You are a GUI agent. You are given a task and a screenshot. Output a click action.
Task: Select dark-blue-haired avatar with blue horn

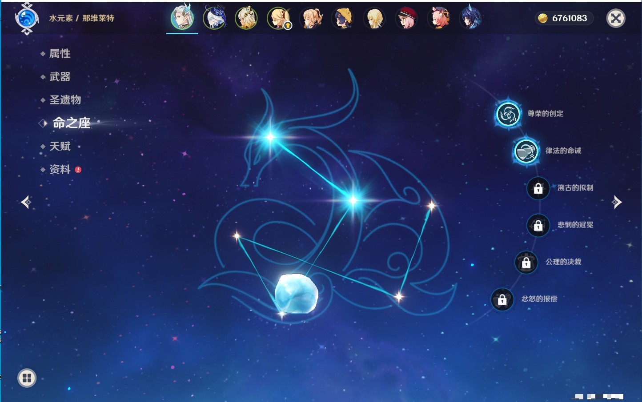coord(471,18)
